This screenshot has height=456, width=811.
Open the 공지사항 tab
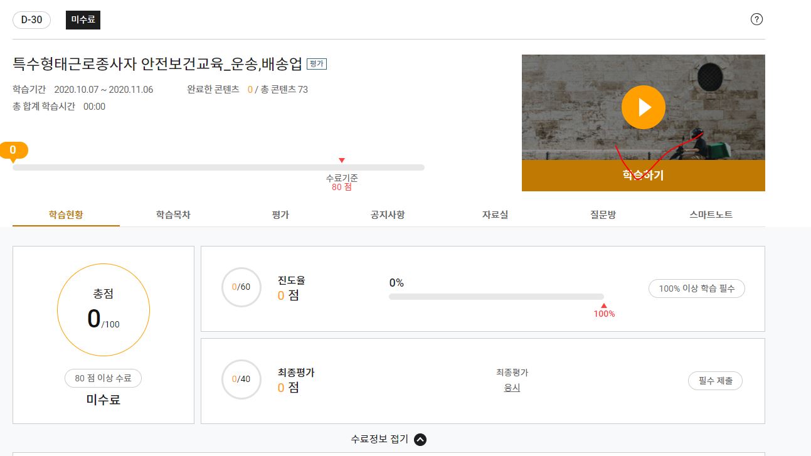point(388,215)
